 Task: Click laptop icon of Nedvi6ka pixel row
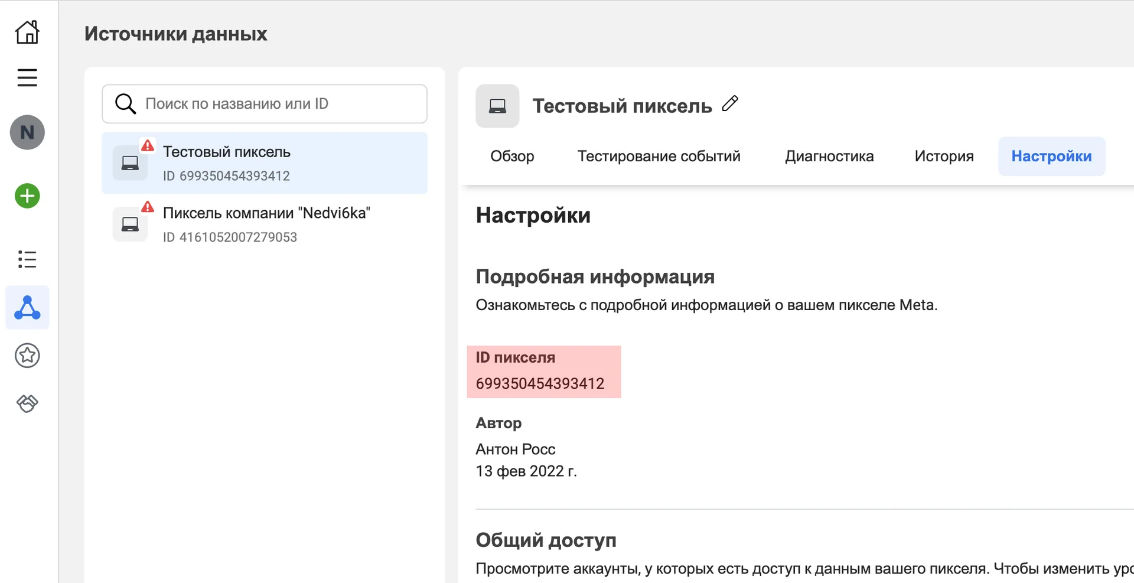(130, 224)
